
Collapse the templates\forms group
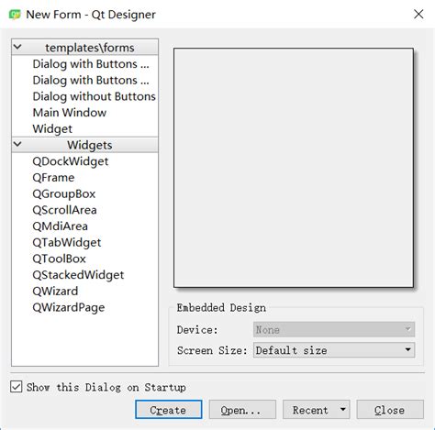[17, 48]
